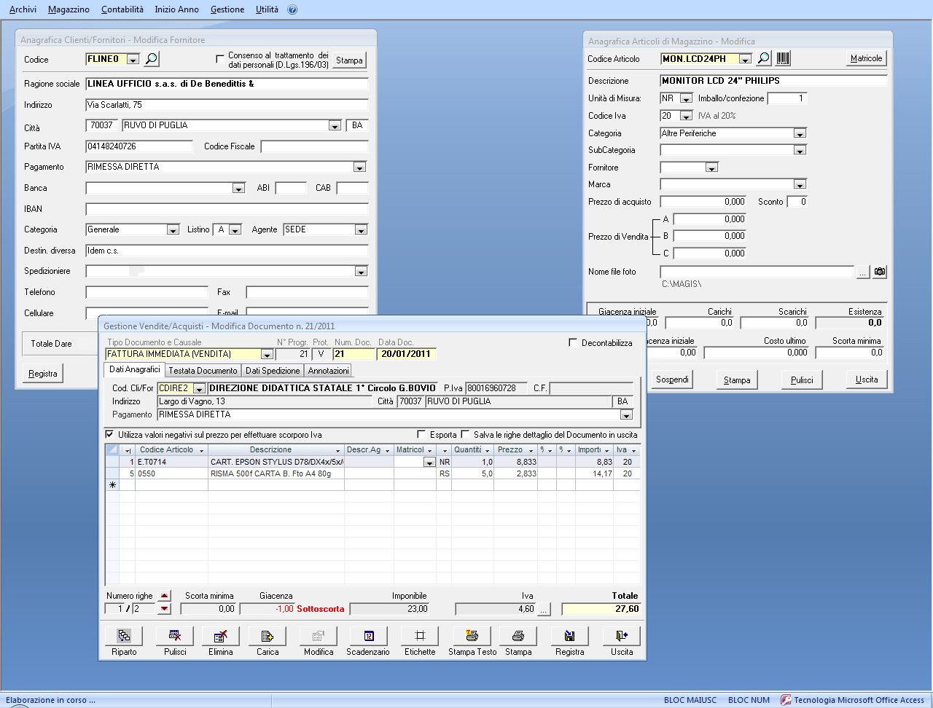Click the Modifica icon button
The image size is (933, 708).
pos(319,636)
